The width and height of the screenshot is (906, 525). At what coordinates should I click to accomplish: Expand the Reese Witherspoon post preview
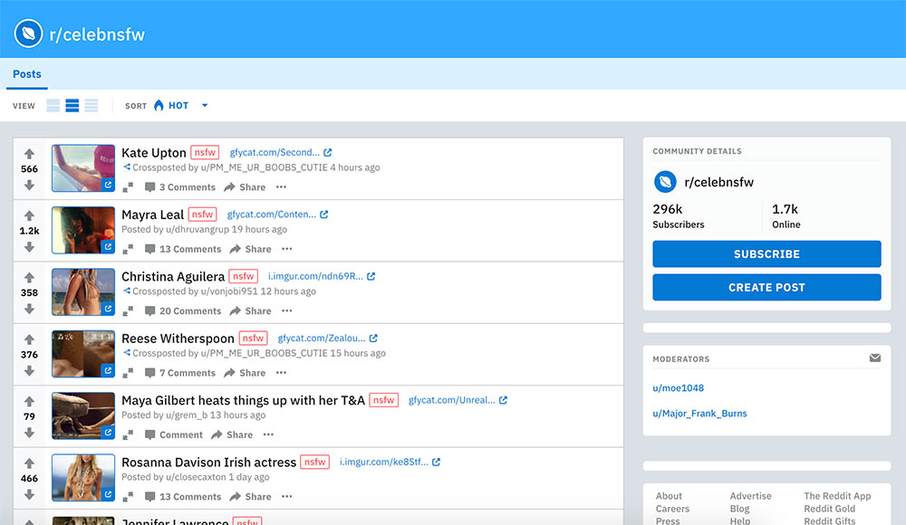click(x=128, y=373)
